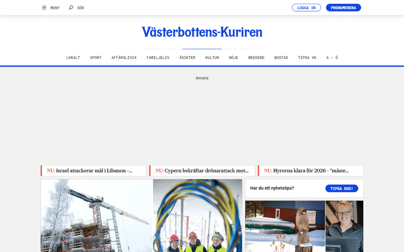
Task: Click the LOGGA IN button
Action: [x=306, y=8]
